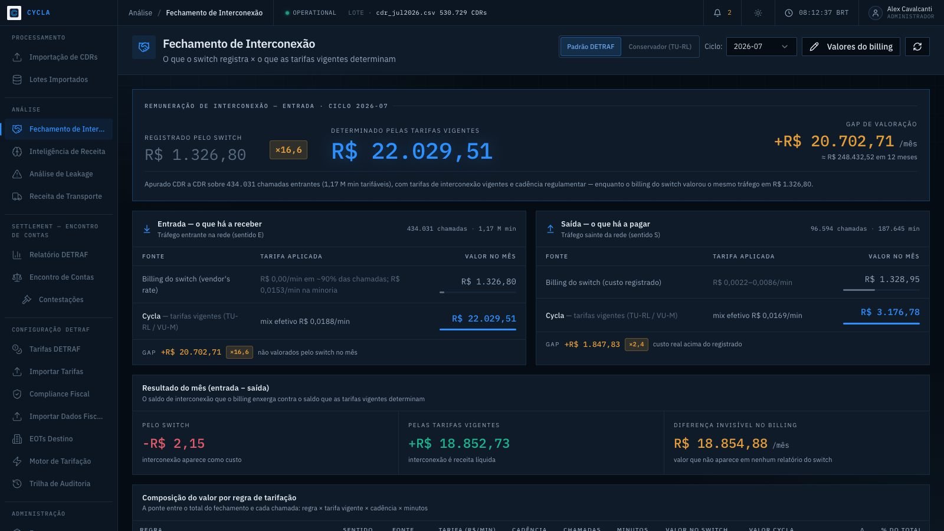Screen dimensions: 944x531
Task: Click the large R$ 22.029,51 value
Action: 412,152
